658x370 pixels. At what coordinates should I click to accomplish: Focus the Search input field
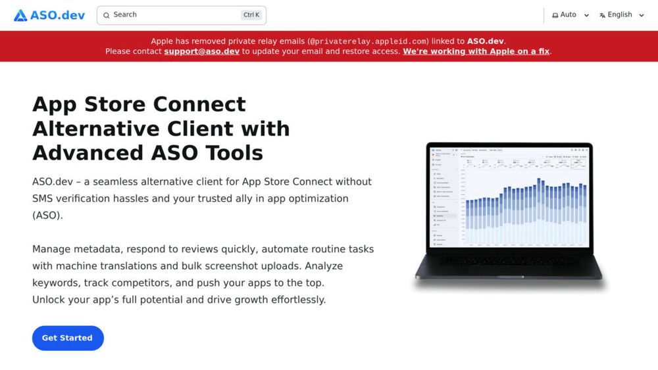pyautogui.click(x=182, y=15)
